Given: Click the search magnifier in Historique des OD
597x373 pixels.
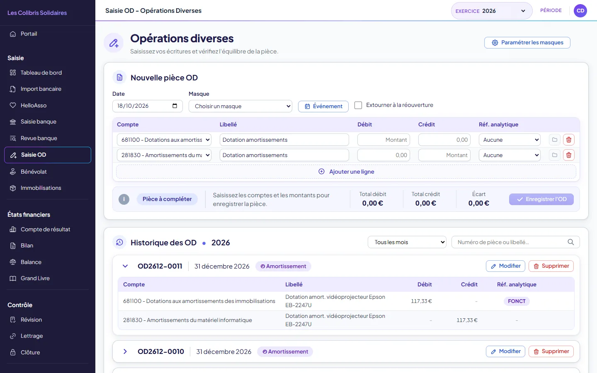Looking at the screenshot, I should 571,242.
